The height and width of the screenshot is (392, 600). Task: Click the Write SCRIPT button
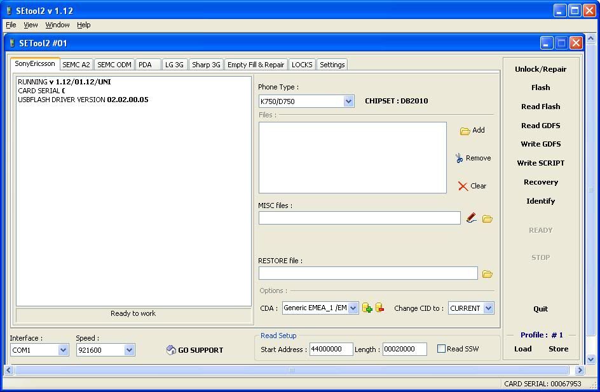540,163
